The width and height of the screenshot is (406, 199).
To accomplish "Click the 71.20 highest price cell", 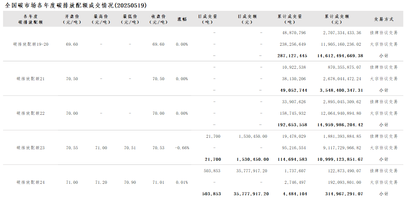I will tap(101, 182).
